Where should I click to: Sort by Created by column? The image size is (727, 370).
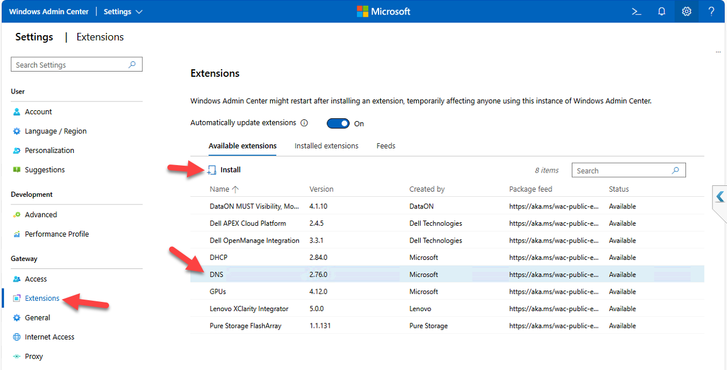pyautogui.click(x=427, y=189)
